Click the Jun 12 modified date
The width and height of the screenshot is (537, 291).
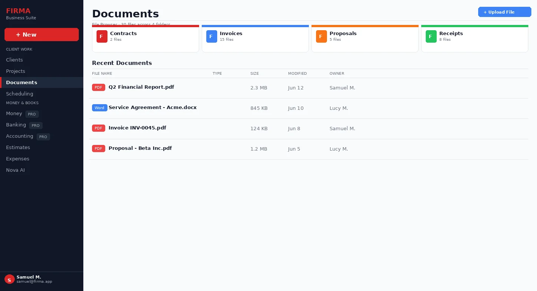296,88
